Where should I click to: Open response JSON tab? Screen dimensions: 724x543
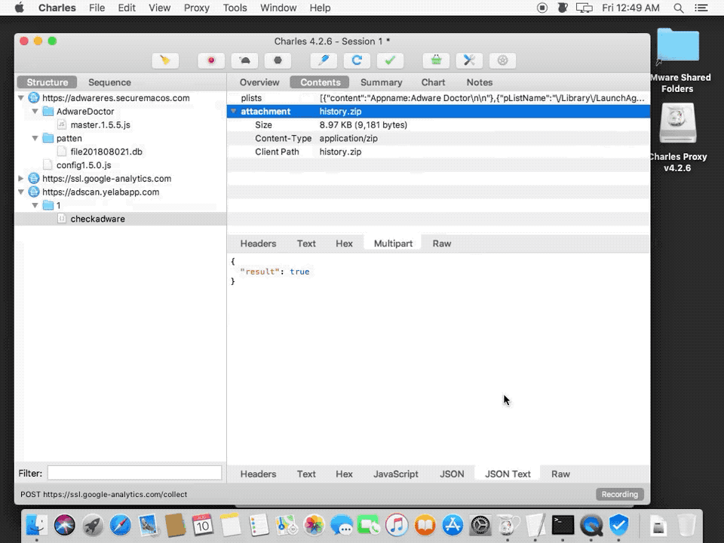pos(452,474)
